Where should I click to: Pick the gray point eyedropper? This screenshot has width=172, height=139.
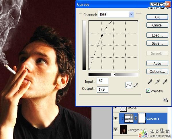point(157,82)
